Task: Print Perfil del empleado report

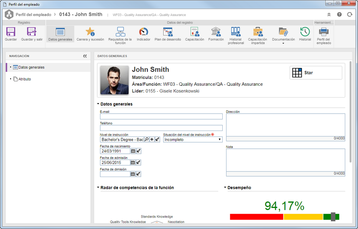Action: (x=324, y=35)
